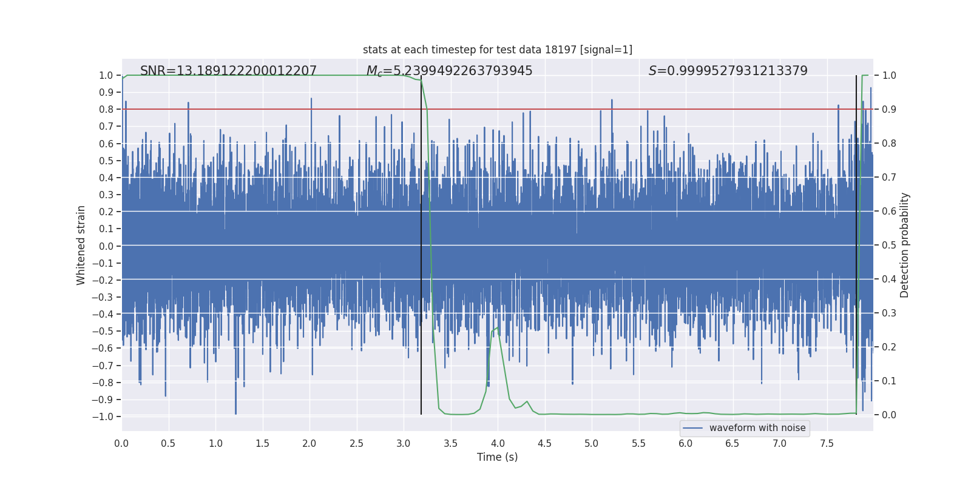Image resolution: width=971 pixels, height=485 pixels.
Task: Select the 0.7 tick on the Whitened strain axis
Action: click(x=106, y=126)
